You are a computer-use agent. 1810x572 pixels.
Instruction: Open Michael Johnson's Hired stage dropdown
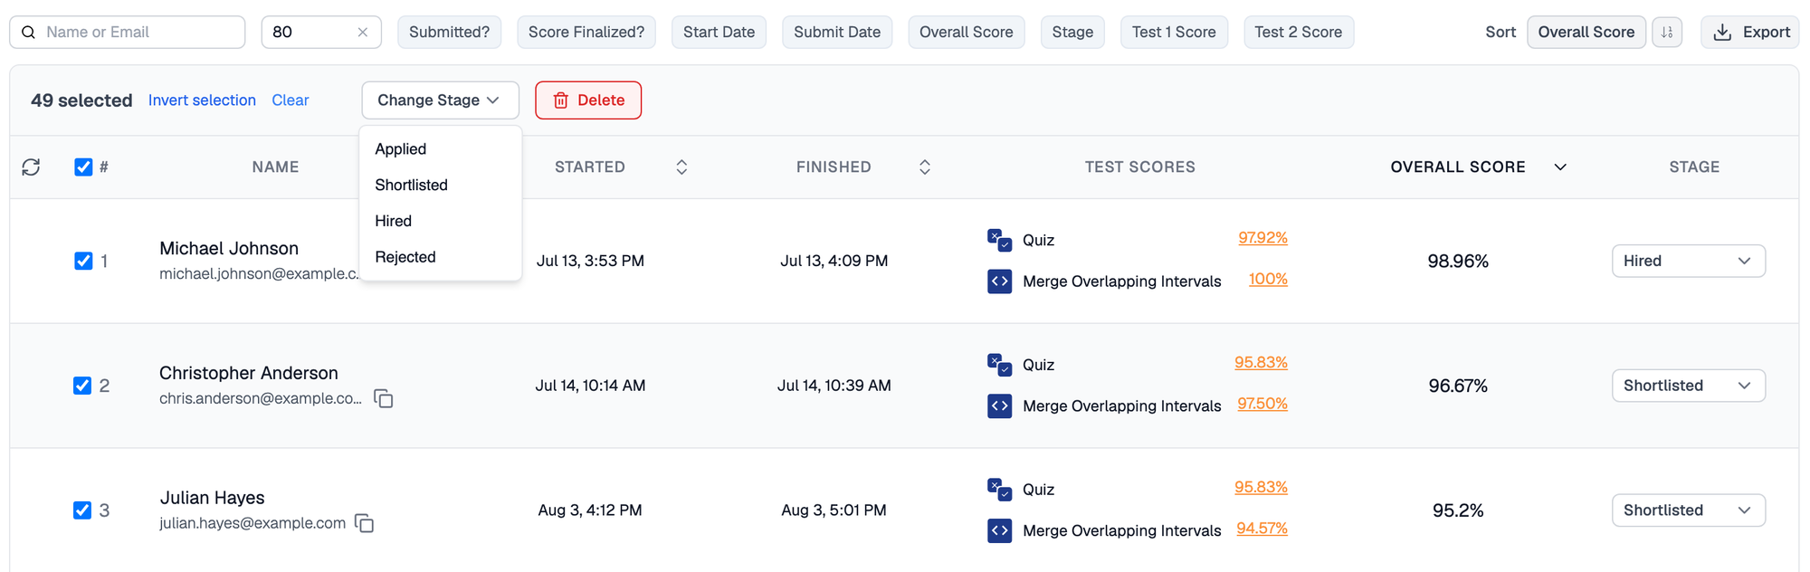coord(1688,262)
